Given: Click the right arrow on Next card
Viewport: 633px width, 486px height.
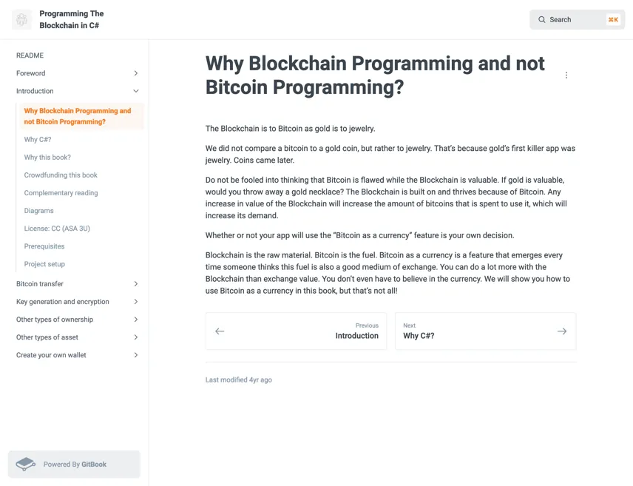Looking at the screenshot, I should 562,331.
